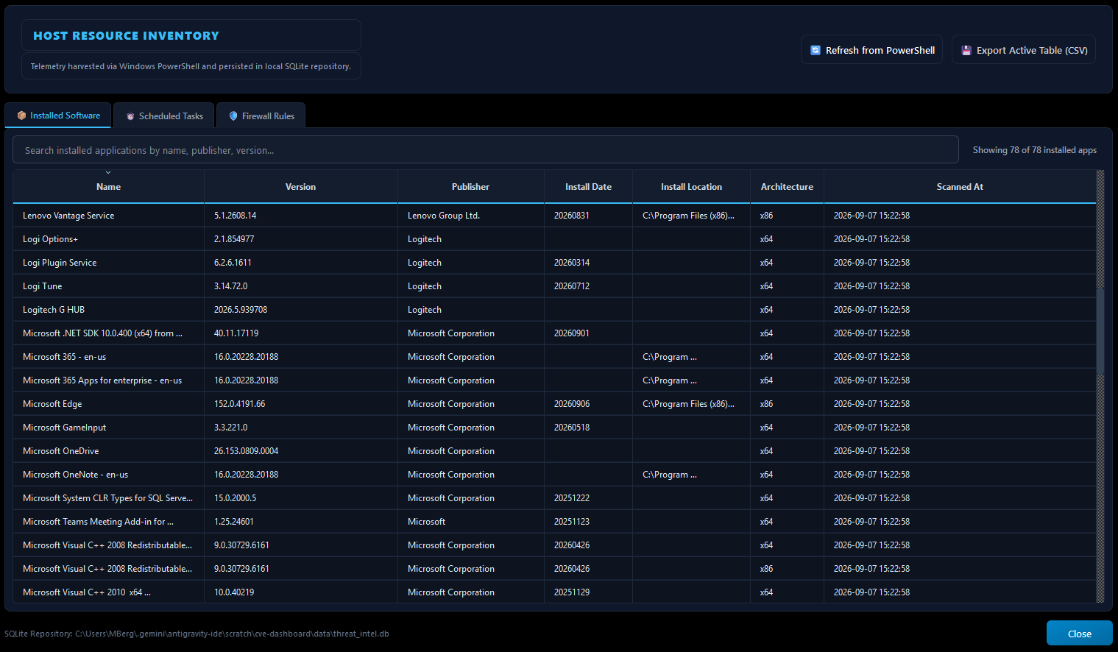
Task: Select the Microsoft GameInput row
Action: [x=554, y=428]
